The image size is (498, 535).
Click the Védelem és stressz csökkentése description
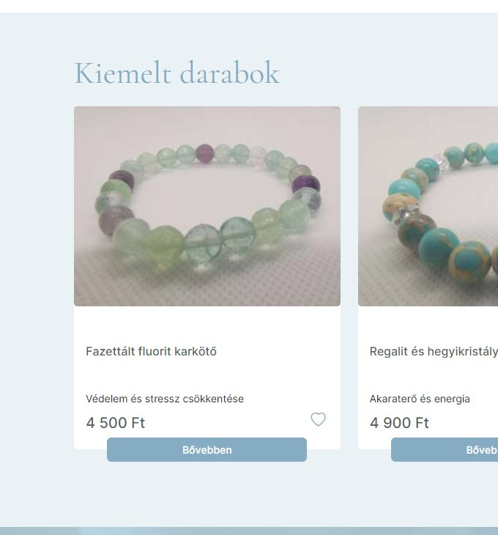coord(165,399)
